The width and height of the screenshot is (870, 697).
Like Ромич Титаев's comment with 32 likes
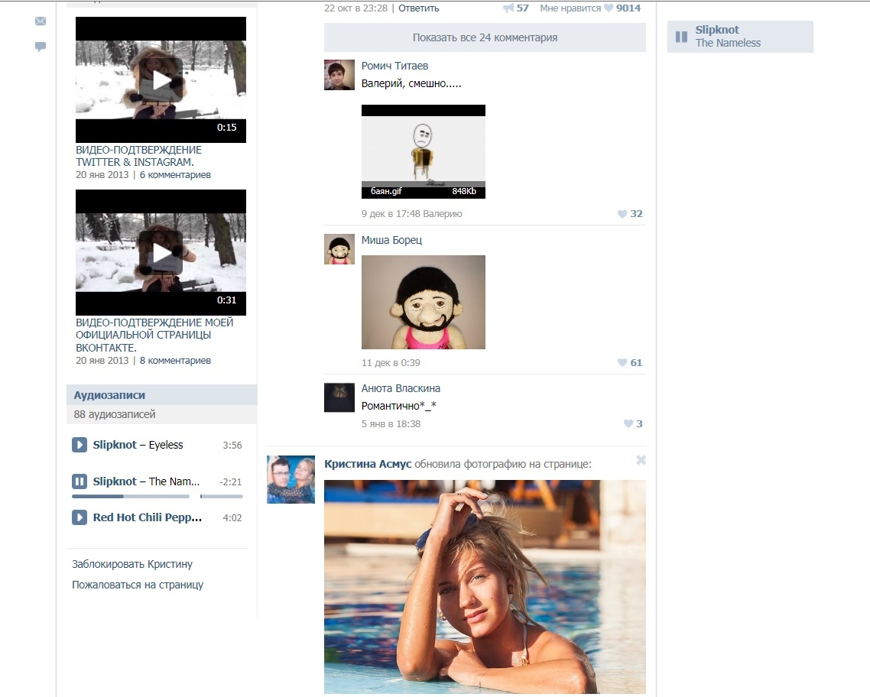[x=630, y=213]
